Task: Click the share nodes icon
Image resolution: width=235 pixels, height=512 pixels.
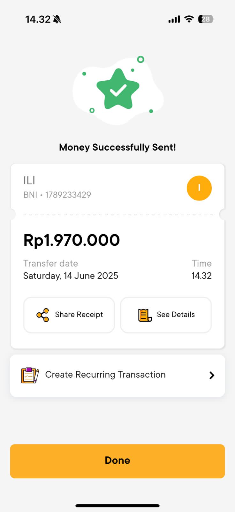Action: point(43,315)
